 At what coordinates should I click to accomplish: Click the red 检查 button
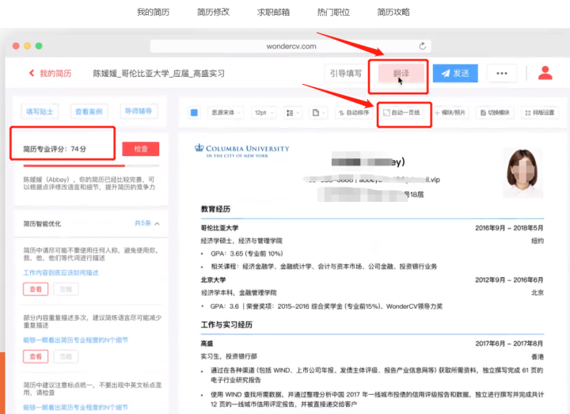click(141, 149)
